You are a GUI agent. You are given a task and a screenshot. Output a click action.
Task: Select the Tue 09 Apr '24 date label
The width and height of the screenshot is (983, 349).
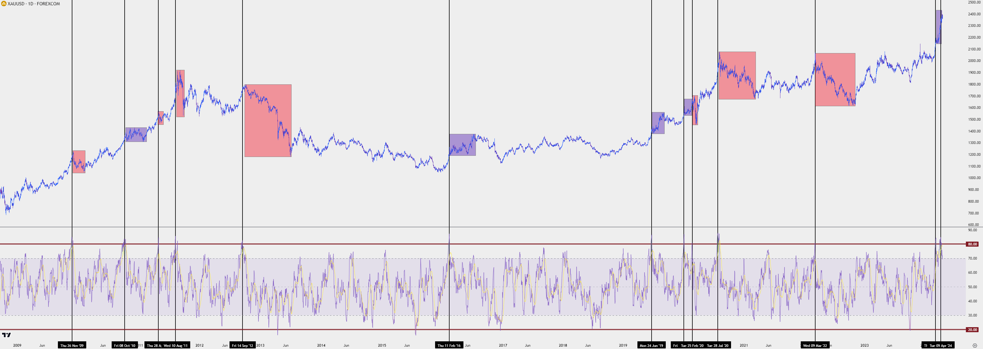tap(941, 345)
